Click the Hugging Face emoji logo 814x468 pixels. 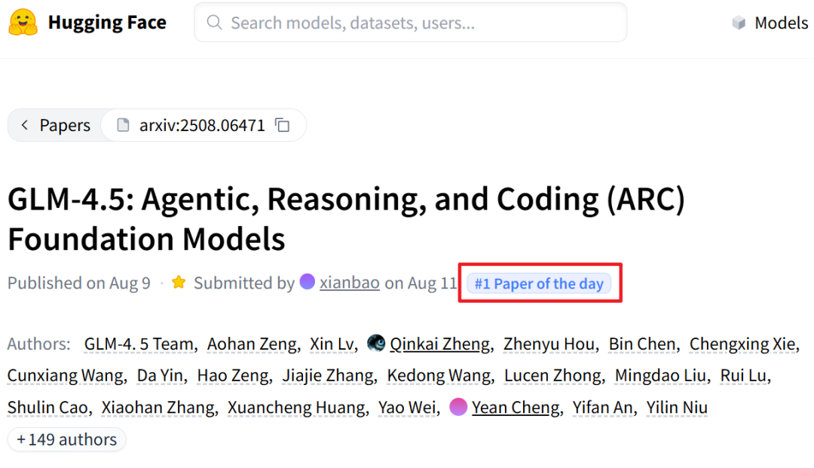(x=23, y=23)
